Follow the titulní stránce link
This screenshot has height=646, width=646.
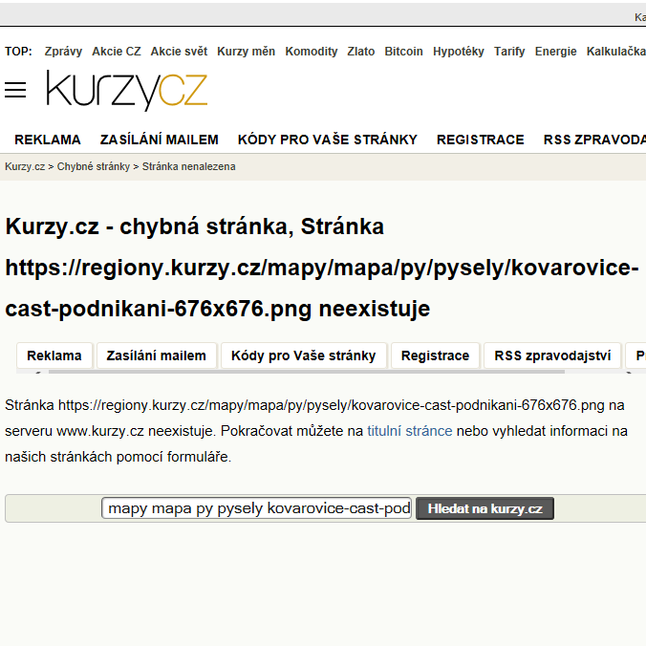coord(410,431)
